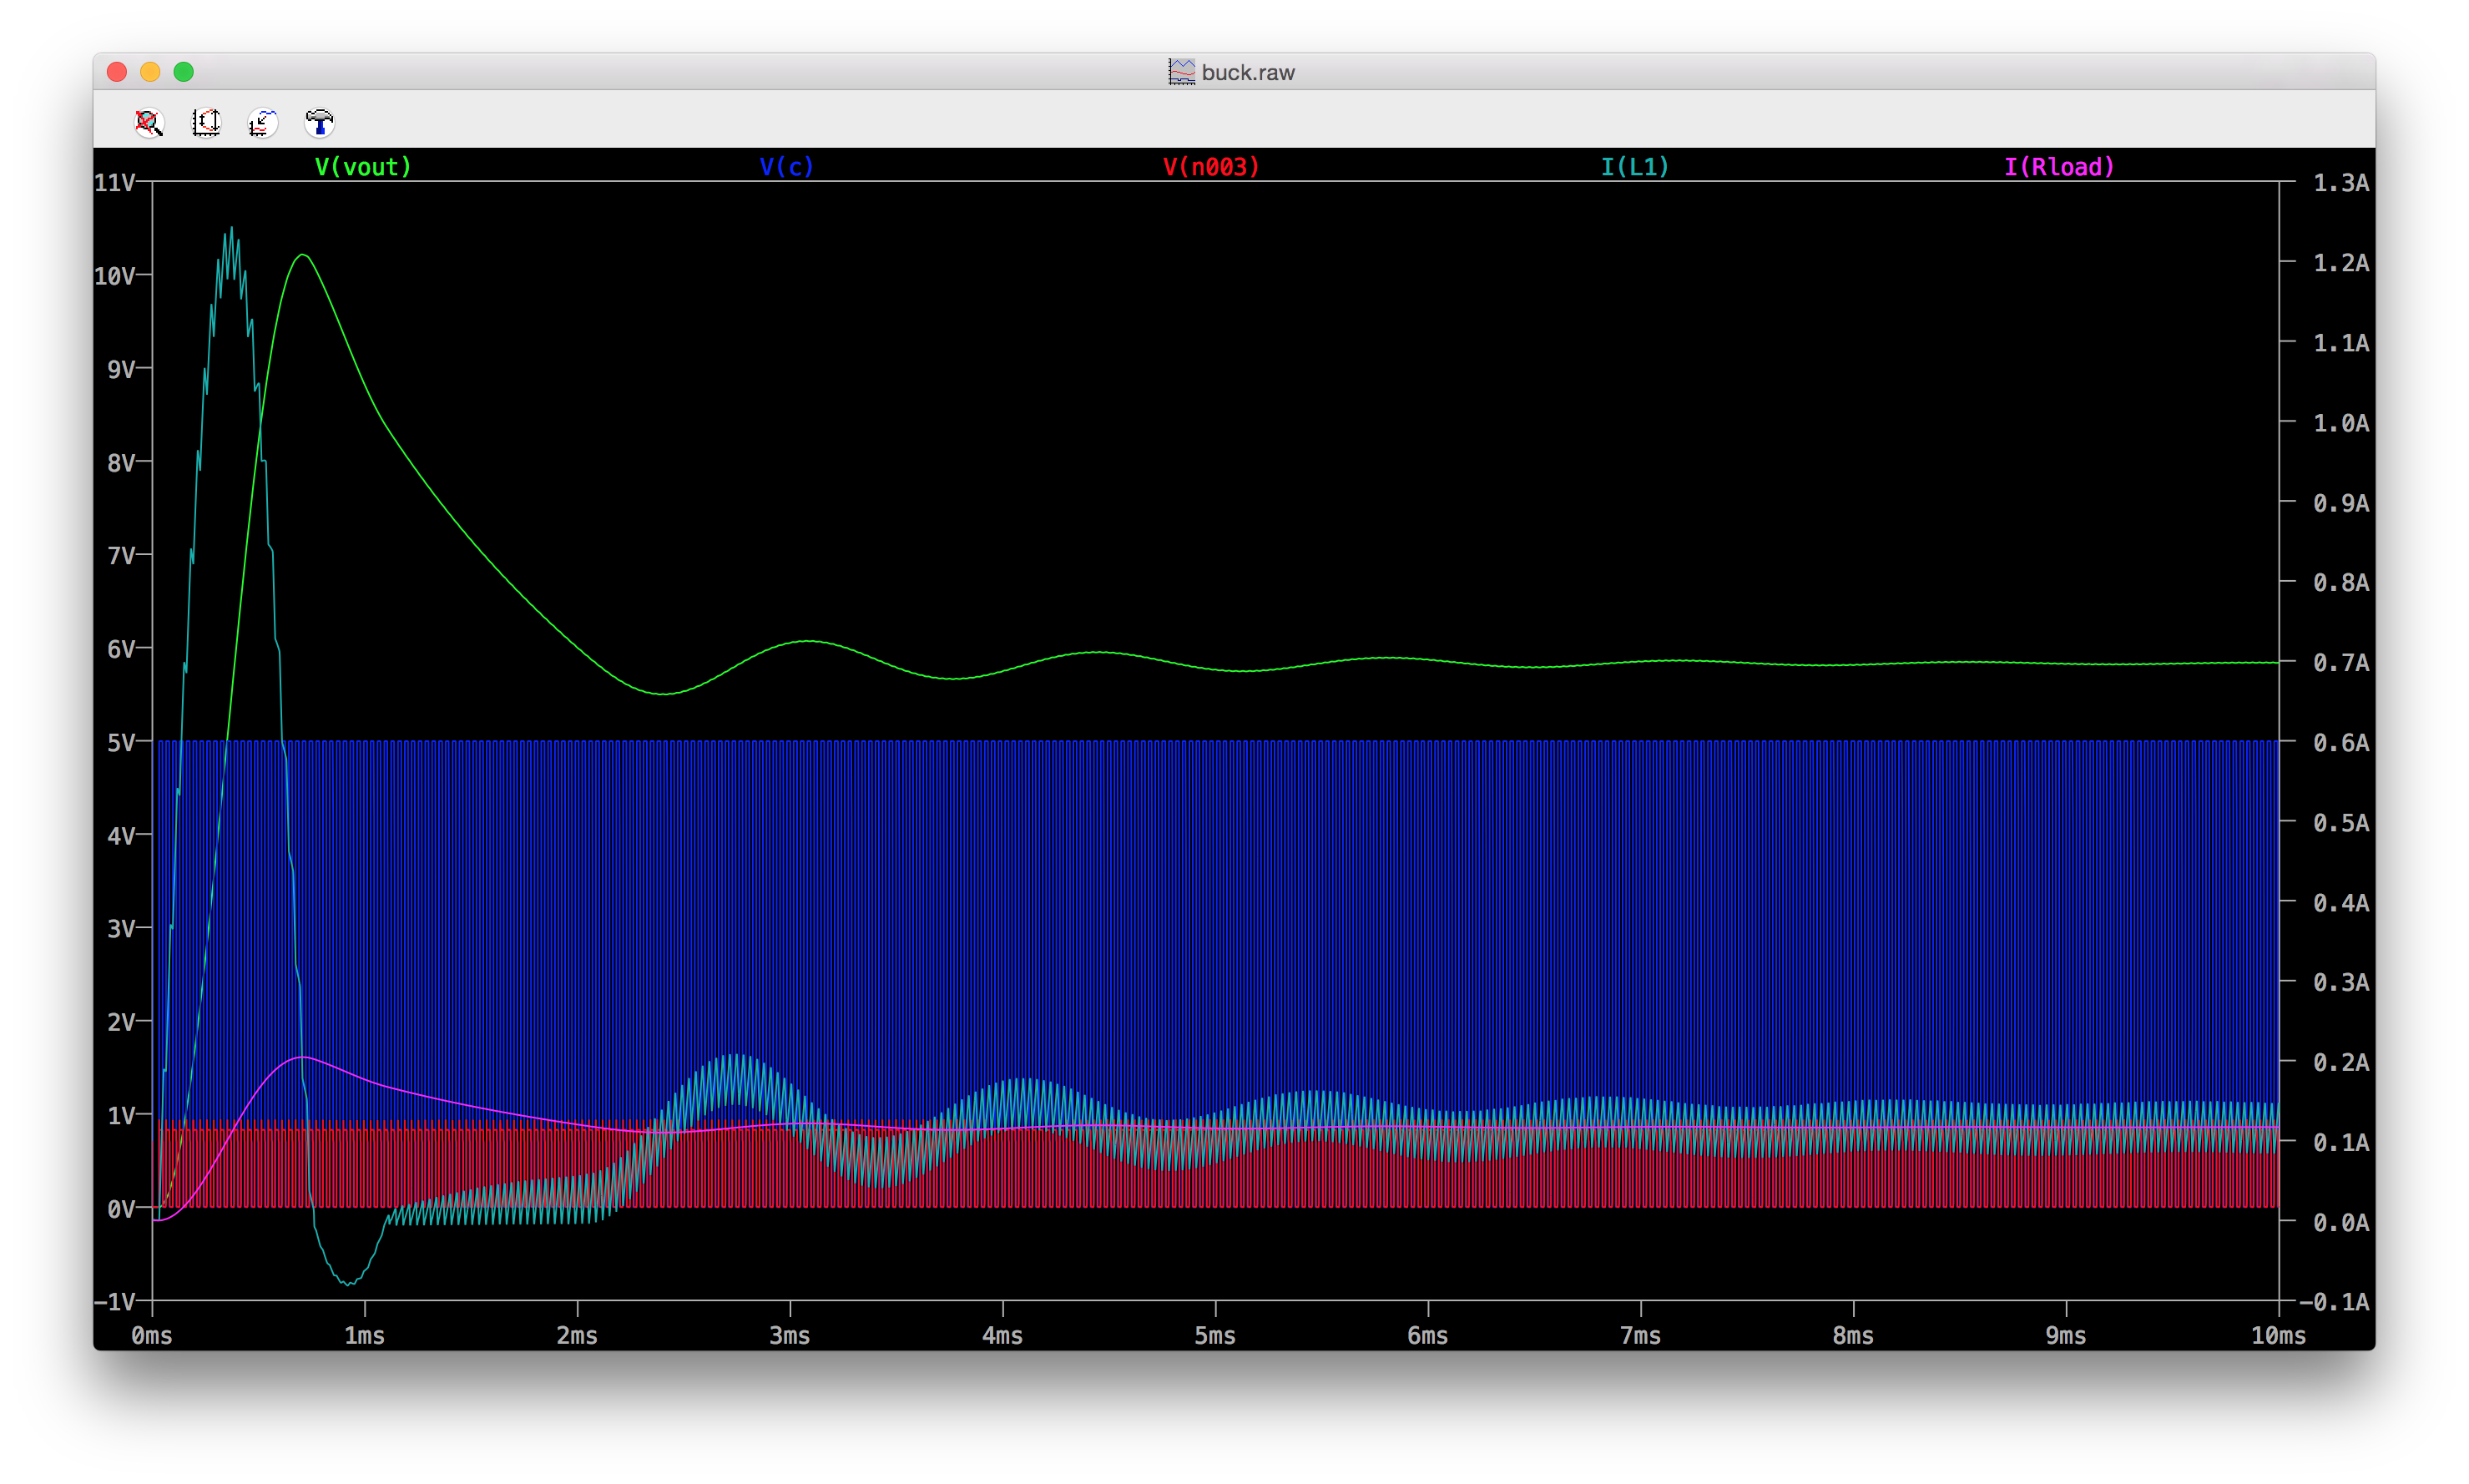Click the 8V left axis label
This screenshot has height=1484, width=2469.
click(121, 463)
